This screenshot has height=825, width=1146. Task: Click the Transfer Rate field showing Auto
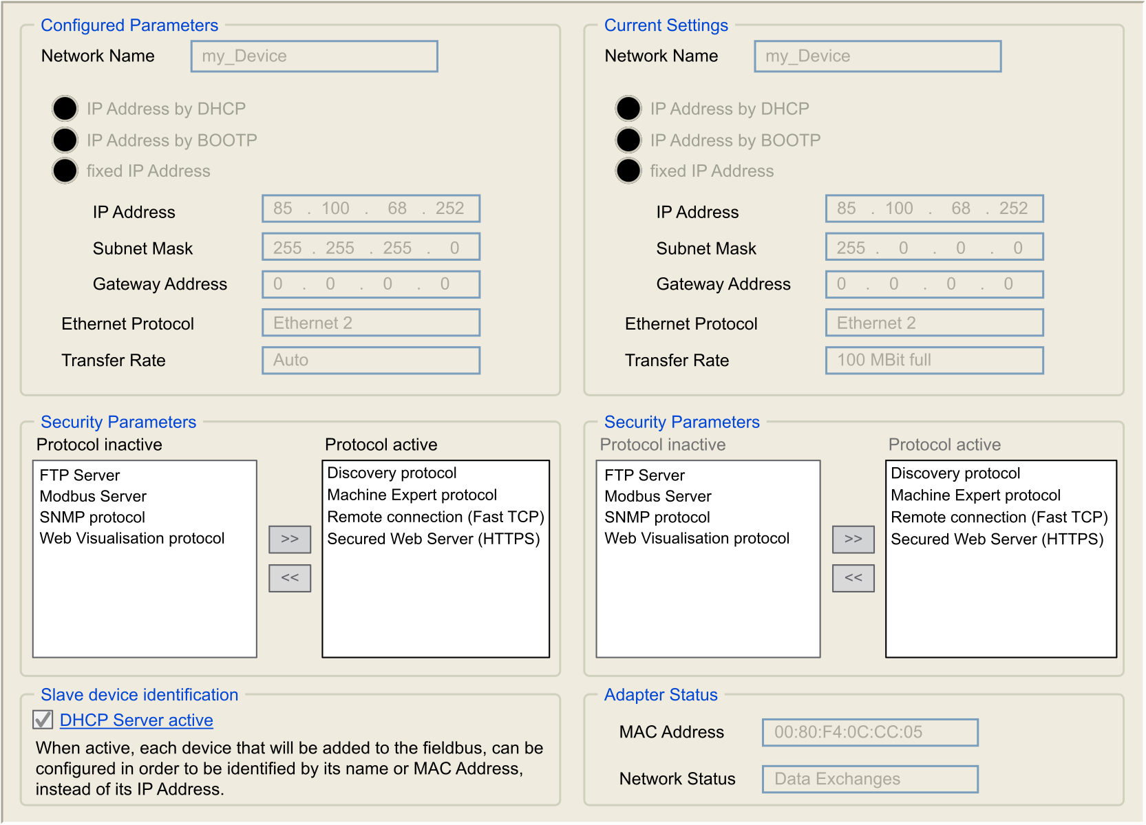[x=370, y=360]
